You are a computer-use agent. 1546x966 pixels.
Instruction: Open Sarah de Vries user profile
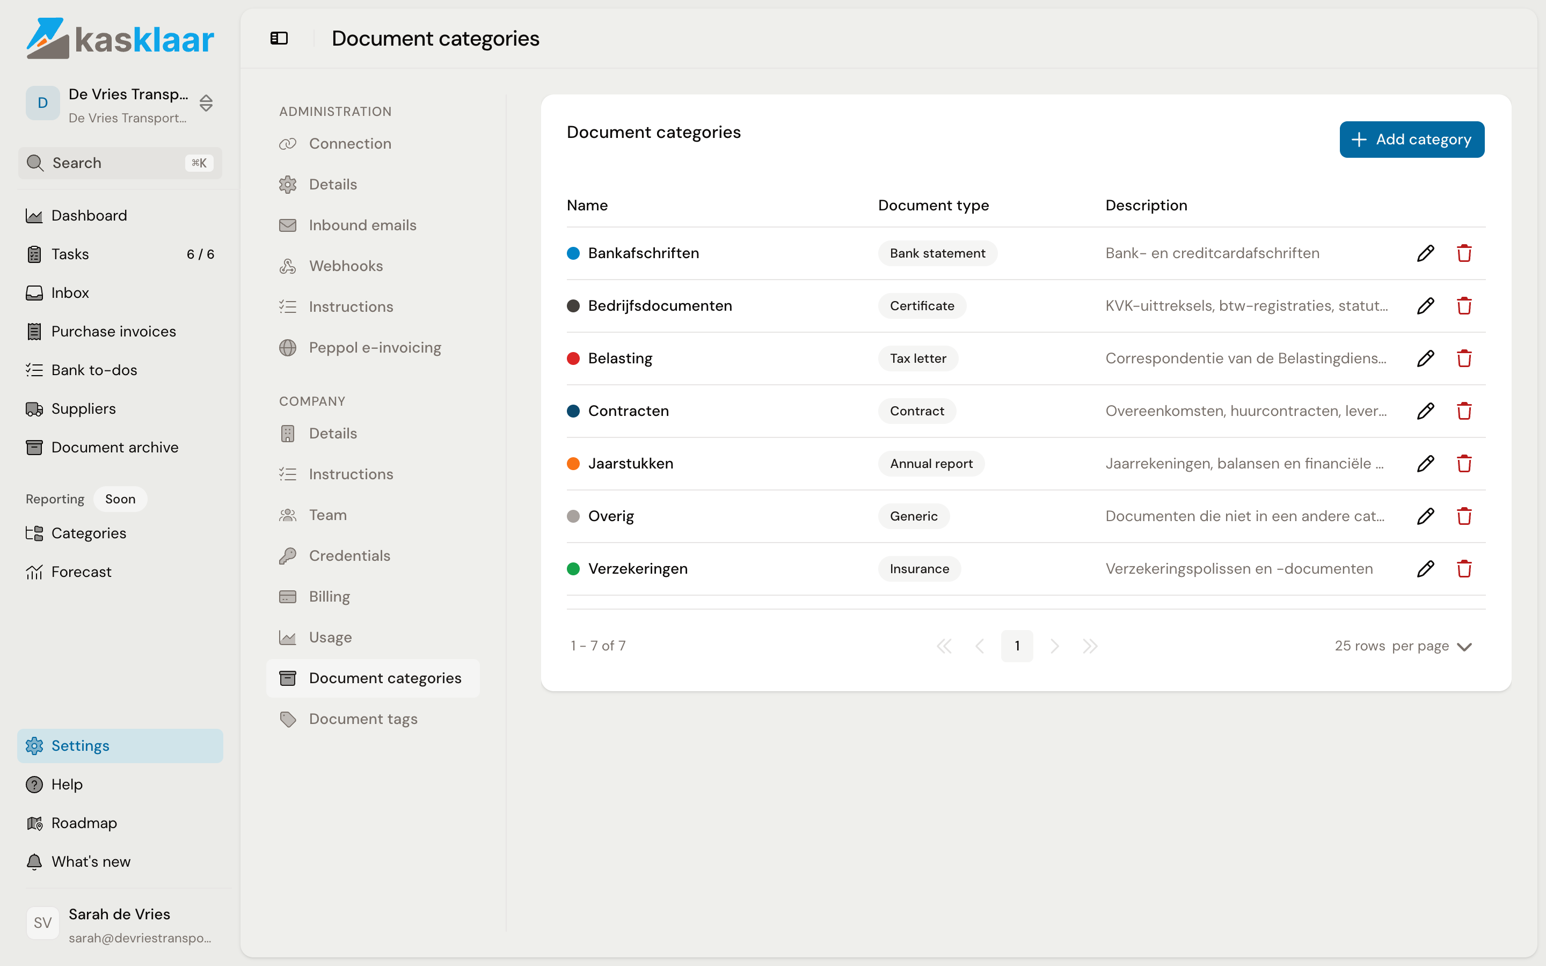(x=120, y=925)
